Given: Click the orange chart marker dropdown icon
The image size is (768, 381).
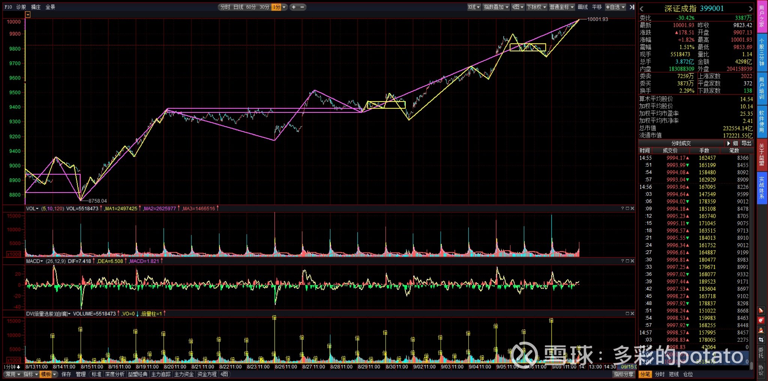Looking at the screenshot, I should click(28, 15).
